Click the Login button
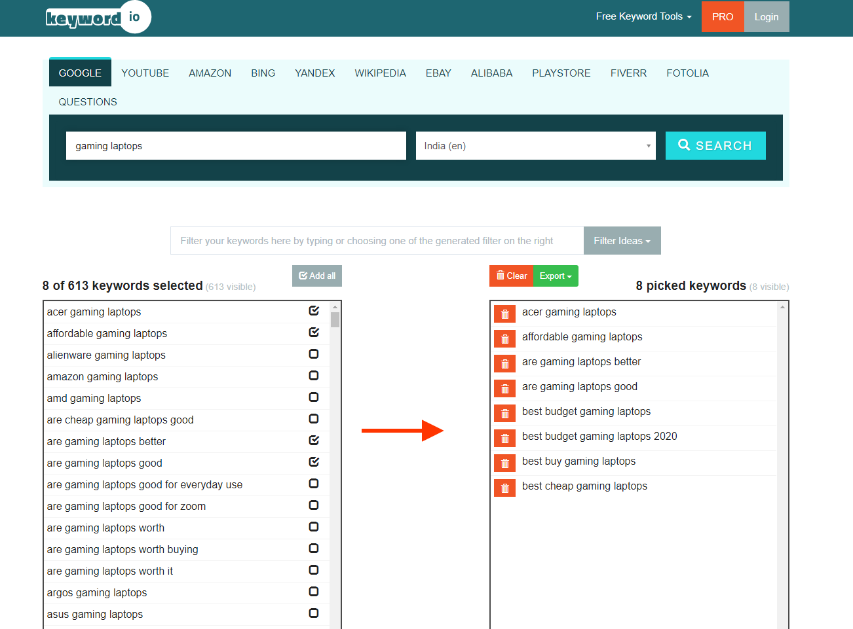853x629 pixels. [767, 16]
